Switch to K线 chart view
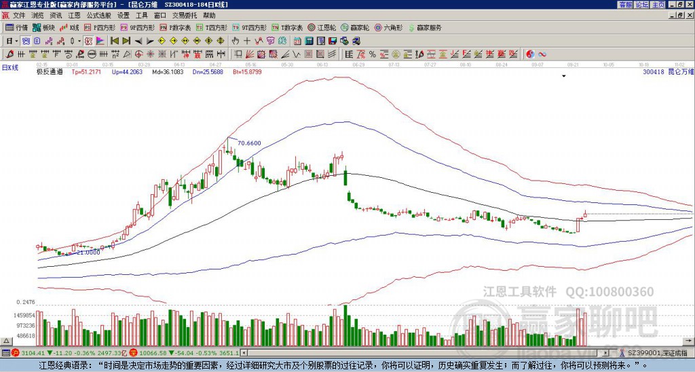This screenshot has width=695, height=372. 69,27
